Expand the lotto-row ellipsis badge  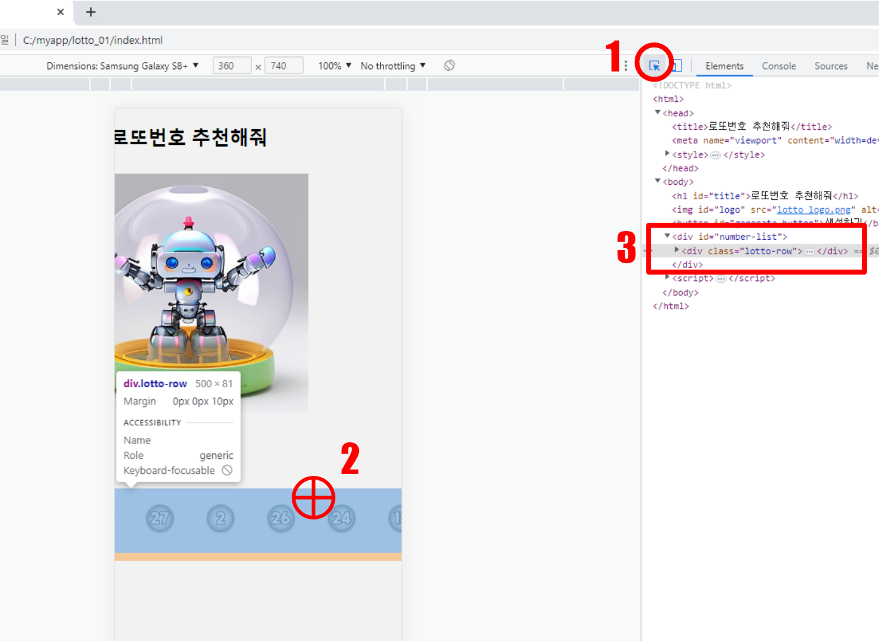(809, 252)
